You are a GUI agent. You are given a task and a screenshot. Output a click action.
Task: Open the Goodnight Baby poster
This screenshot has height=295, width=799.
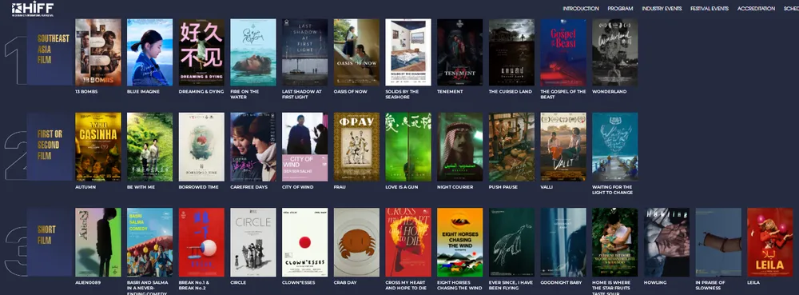[x=563, y=242]
